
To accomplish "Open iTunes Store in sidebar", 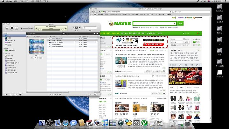I will coord(10,50).
